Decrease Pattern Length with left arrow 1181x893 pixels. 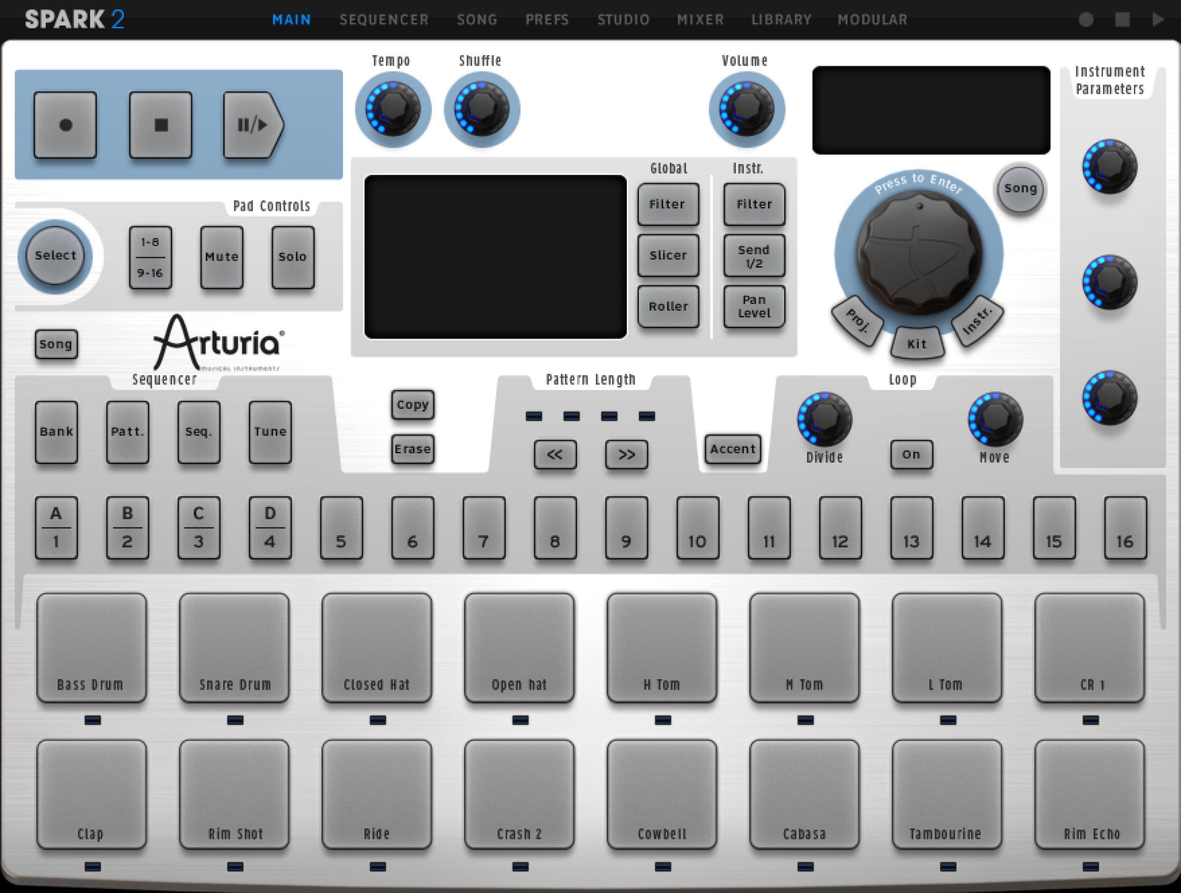pos(555,454)
